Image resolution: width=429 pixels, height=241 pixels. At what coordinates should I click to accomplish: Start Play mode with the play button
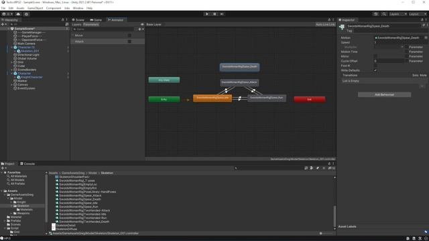point(207,14)
